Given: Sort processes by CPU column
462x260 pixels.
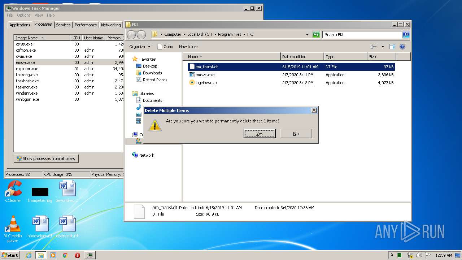Looking at the screenshot, I should 76,38.
